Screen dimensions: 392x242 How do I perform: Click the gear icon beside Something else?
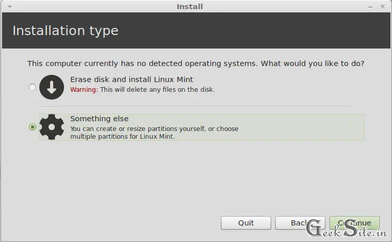click(x=52, y=127)
